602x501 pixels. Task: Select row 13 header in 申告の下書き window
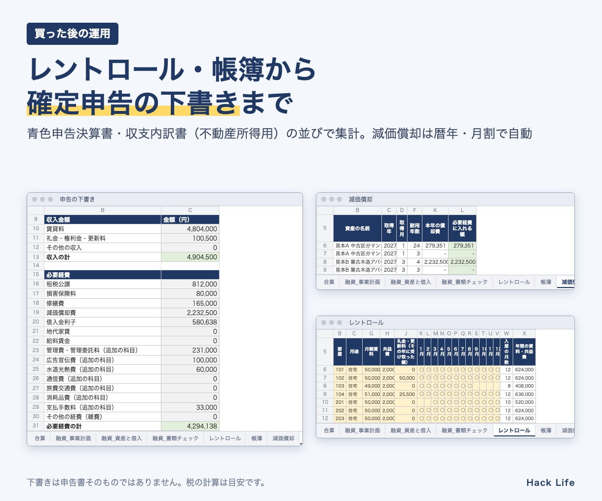click(x=36, y=257)
